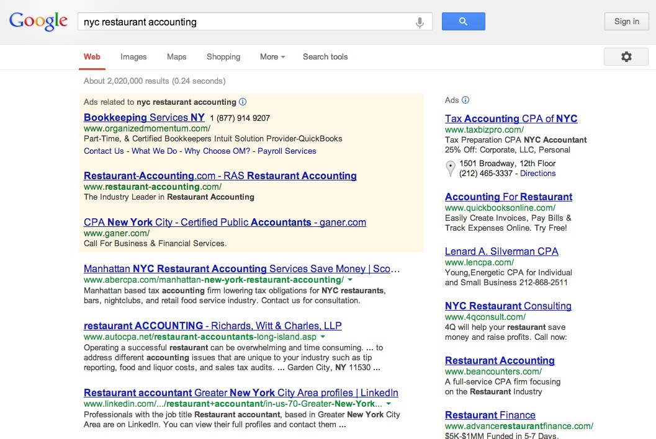
Task: Click URL text 'www.advancerestaurantfinance.com/'
Action: 519,426
